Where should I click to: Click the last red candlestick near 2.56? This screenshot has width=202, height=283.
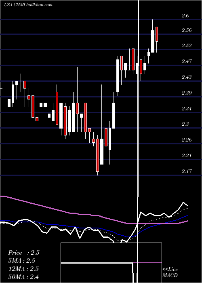[x=157, y=34]
